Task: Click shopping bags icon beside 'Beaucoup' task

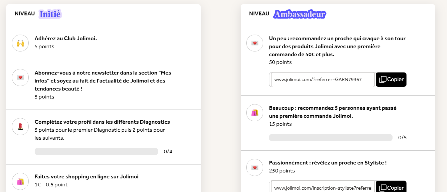Action: coord(255,113)
